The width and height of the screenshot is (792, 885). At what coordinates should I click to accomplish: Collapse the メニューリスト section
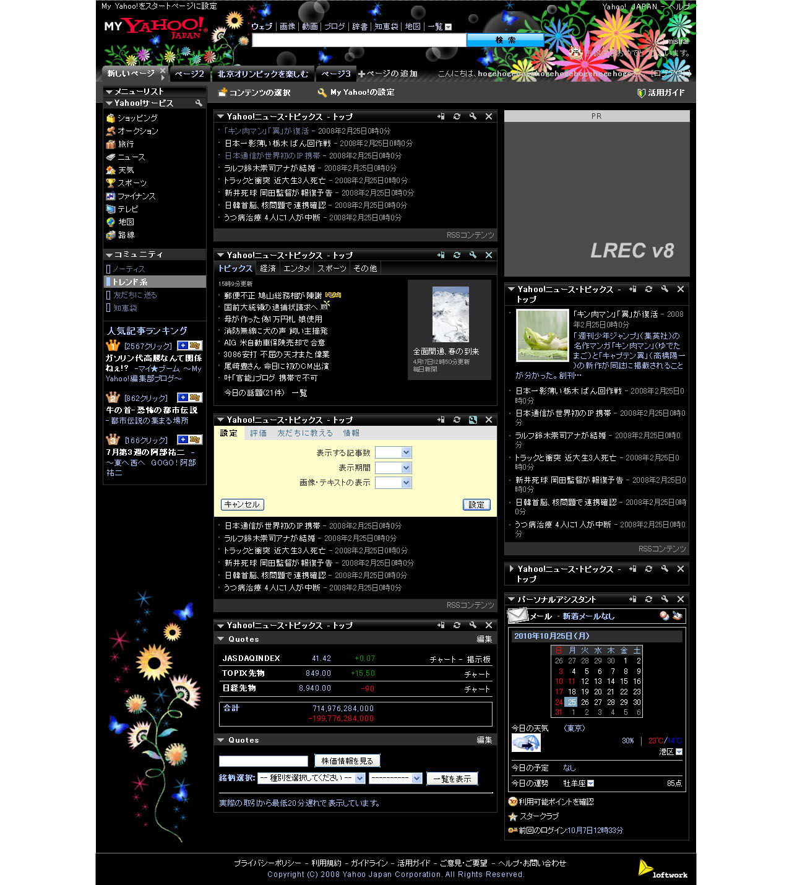click(110, 92)
